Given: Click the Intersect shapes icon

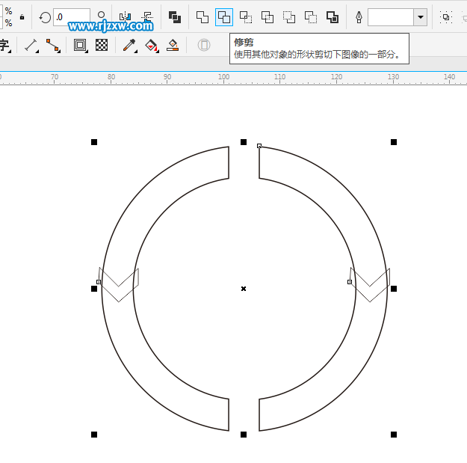Looking at the screenshot, I should [x=246, y=17].
